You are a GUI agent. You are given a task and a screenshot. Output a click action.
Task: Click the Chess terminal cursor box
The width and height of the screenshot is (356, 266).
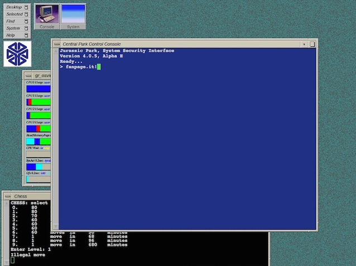click(x=12, y=260)
